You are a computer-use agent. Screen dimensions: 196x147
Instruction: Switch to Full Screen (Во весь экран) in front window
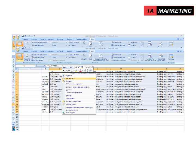(x=37, y=60)
